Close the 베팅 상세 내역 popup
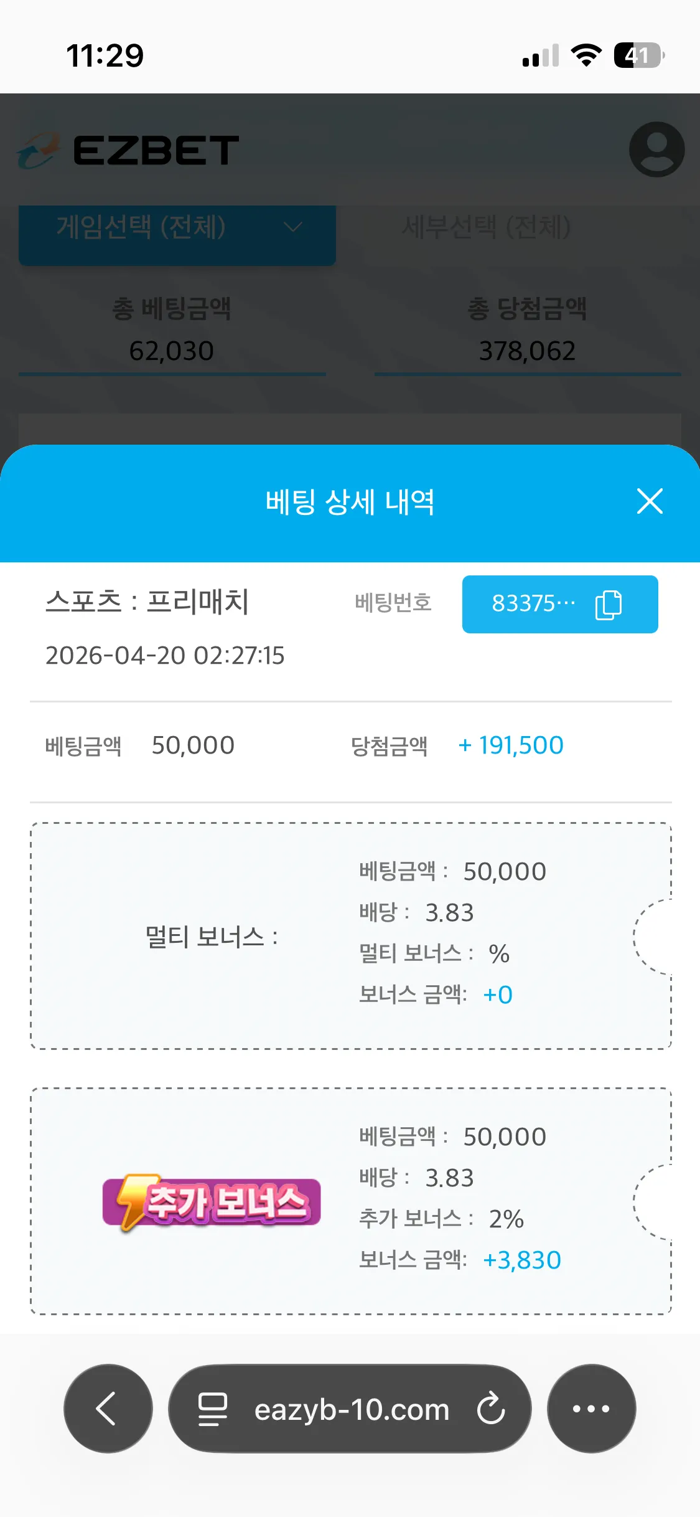Screen dimensions: 700x1517 pyautogui.click(x=650, y=501)
